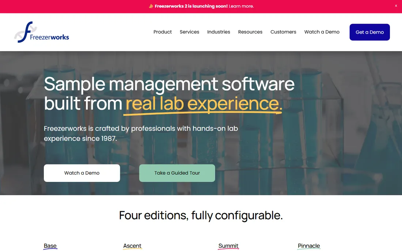Open the Customers menu
The image size is (402, 251).
pyautogui.click(x=283, y=32)
